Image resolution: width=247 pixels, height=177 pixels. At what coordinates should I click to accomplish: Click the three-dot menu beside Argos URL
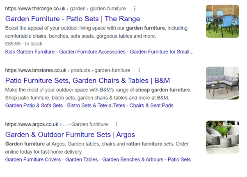pos(117,124)
